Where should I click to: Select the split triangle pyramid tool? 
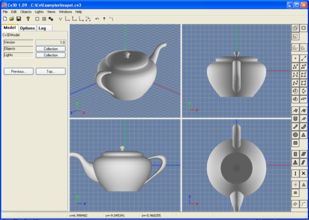click(295, 162)
